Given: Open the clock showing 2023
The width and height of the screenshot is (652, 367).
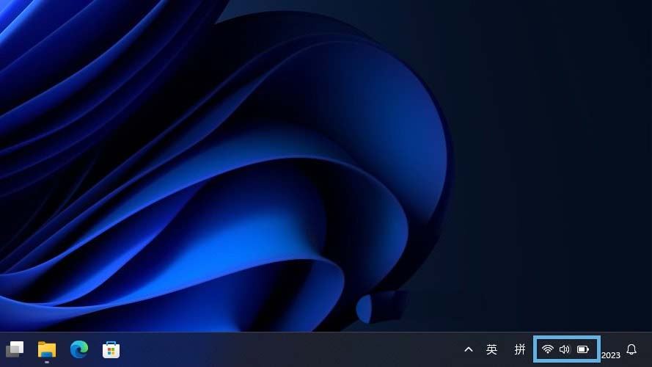Looking at the screenshot, I should (x=611, y=355).
